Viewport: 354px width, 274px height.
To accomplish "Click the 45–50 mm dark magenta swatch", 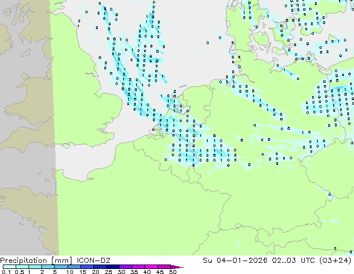I will [164, 267].
